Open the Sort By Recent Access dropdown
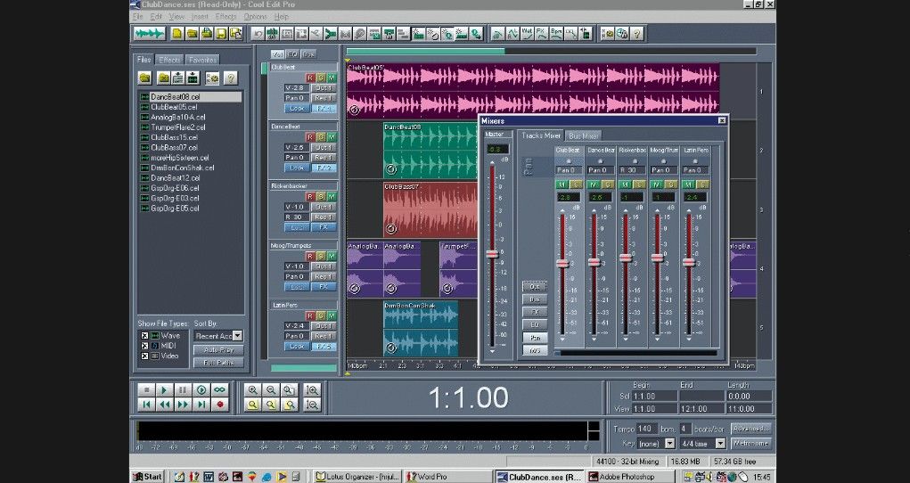Screen dimensions: 910x483 pos(237,336)
